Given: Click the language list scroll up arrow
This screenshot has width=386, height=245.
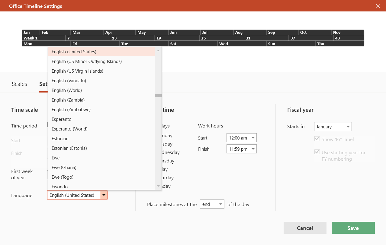Looking at the screenshot, I should [x=158, y=50].
